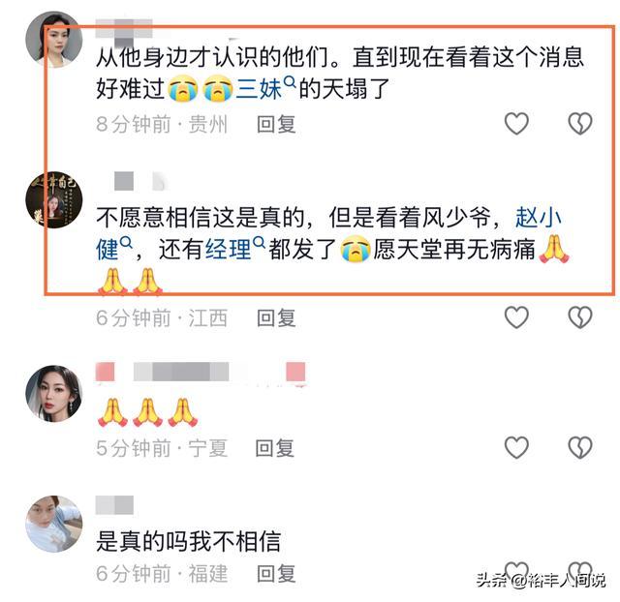Dislike the Ningxia comment with broken heart
The height and width of the screenshot is (602, 620).
[x=580, y=447]
